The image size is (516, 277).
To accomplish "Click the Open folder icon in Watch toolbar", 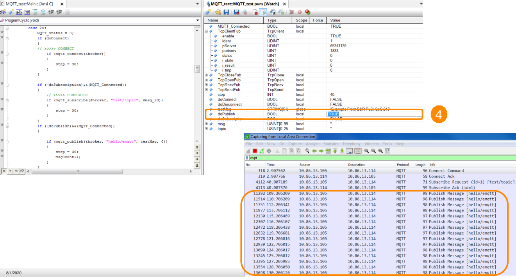I will 218,12.
